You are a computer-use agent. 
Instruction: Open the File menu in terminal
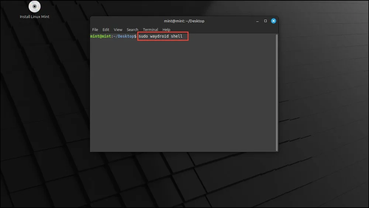coord(95,30)
